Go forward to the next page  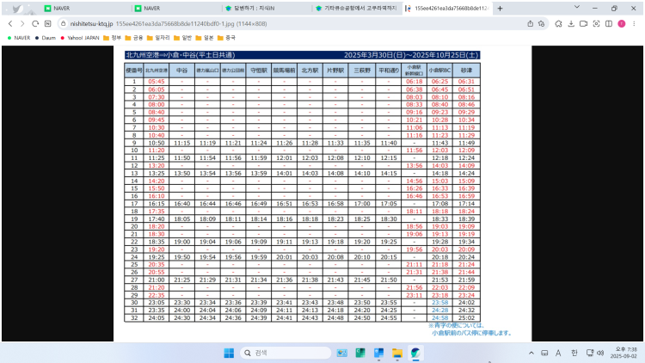click(x=22, y=24)
